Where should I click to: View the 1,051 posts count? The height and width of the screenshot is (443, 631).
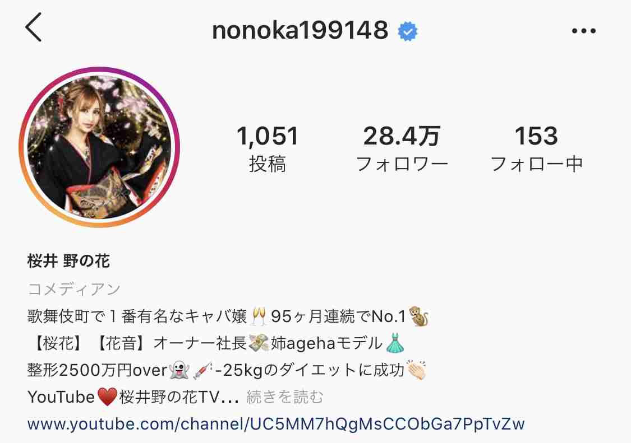(267, 148)
